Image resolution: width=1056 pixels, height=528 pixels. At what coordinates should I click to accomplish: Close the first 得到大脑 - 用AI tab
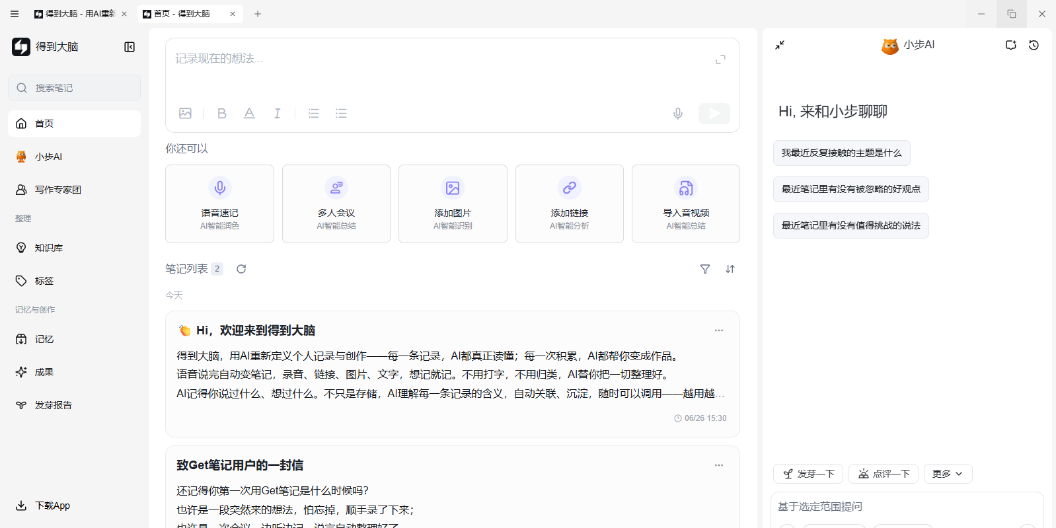tap(124, 13)
